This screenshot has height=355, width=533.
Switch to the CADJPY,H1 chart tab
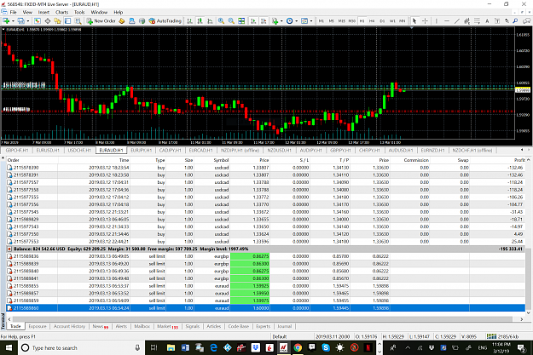click(170, 150)
